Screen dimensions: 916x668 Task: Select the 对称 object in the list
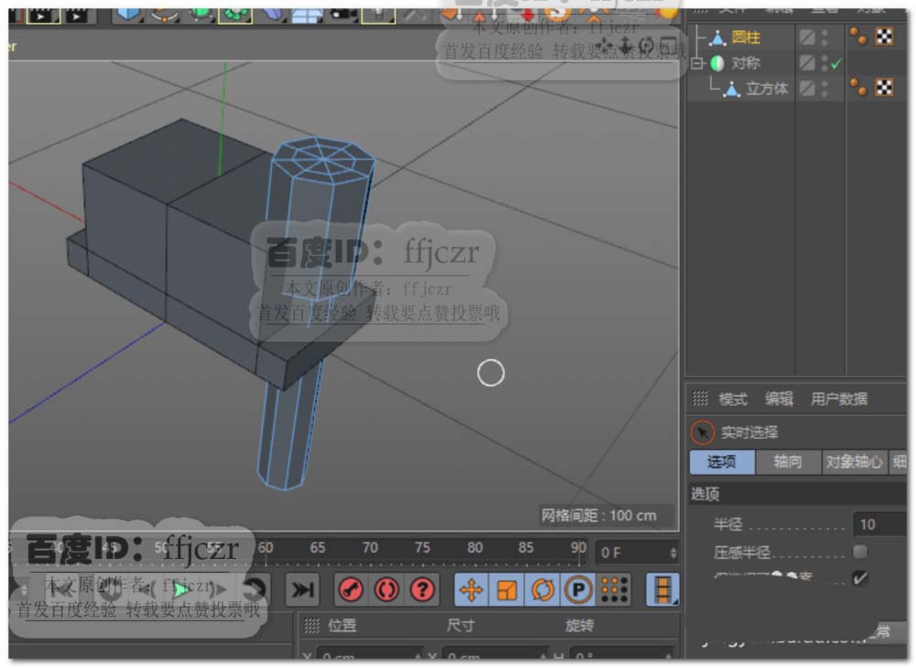click(x=746, y=63)
